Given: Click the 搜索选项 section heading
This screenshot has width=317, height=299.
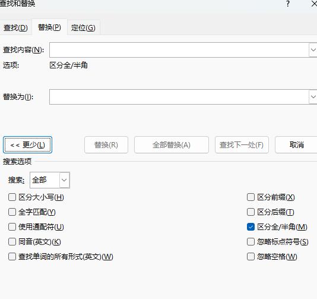Looking at the screenshot, I should (x=17, y=161).
